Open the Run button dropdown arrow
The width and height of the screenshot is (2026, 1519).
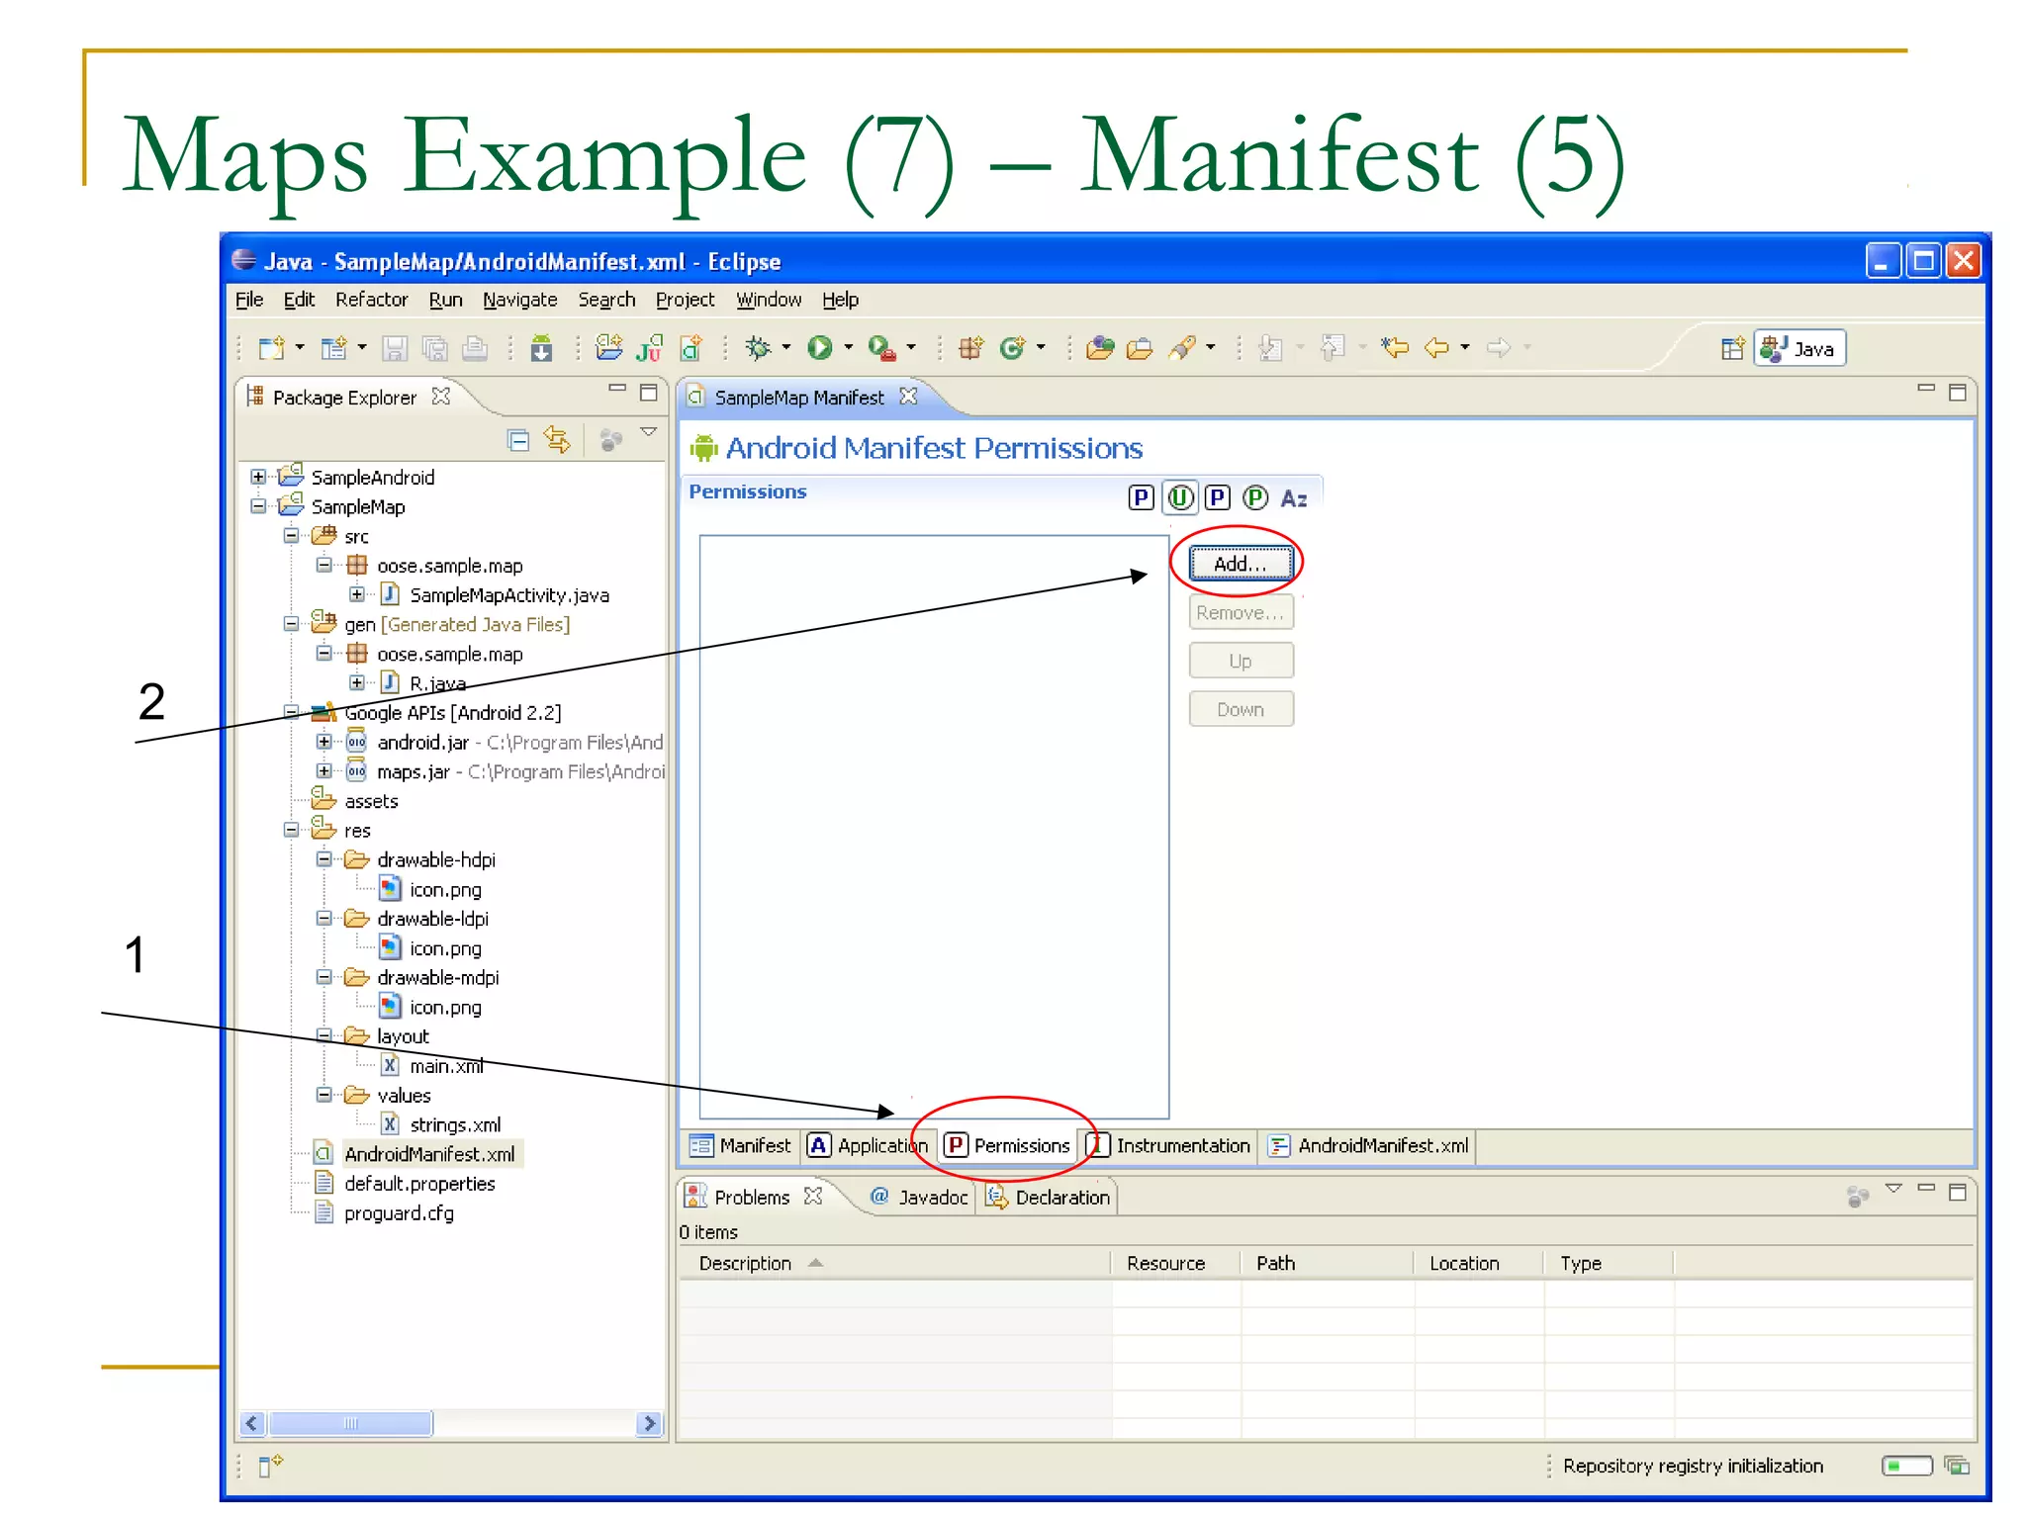pos(848,347)
